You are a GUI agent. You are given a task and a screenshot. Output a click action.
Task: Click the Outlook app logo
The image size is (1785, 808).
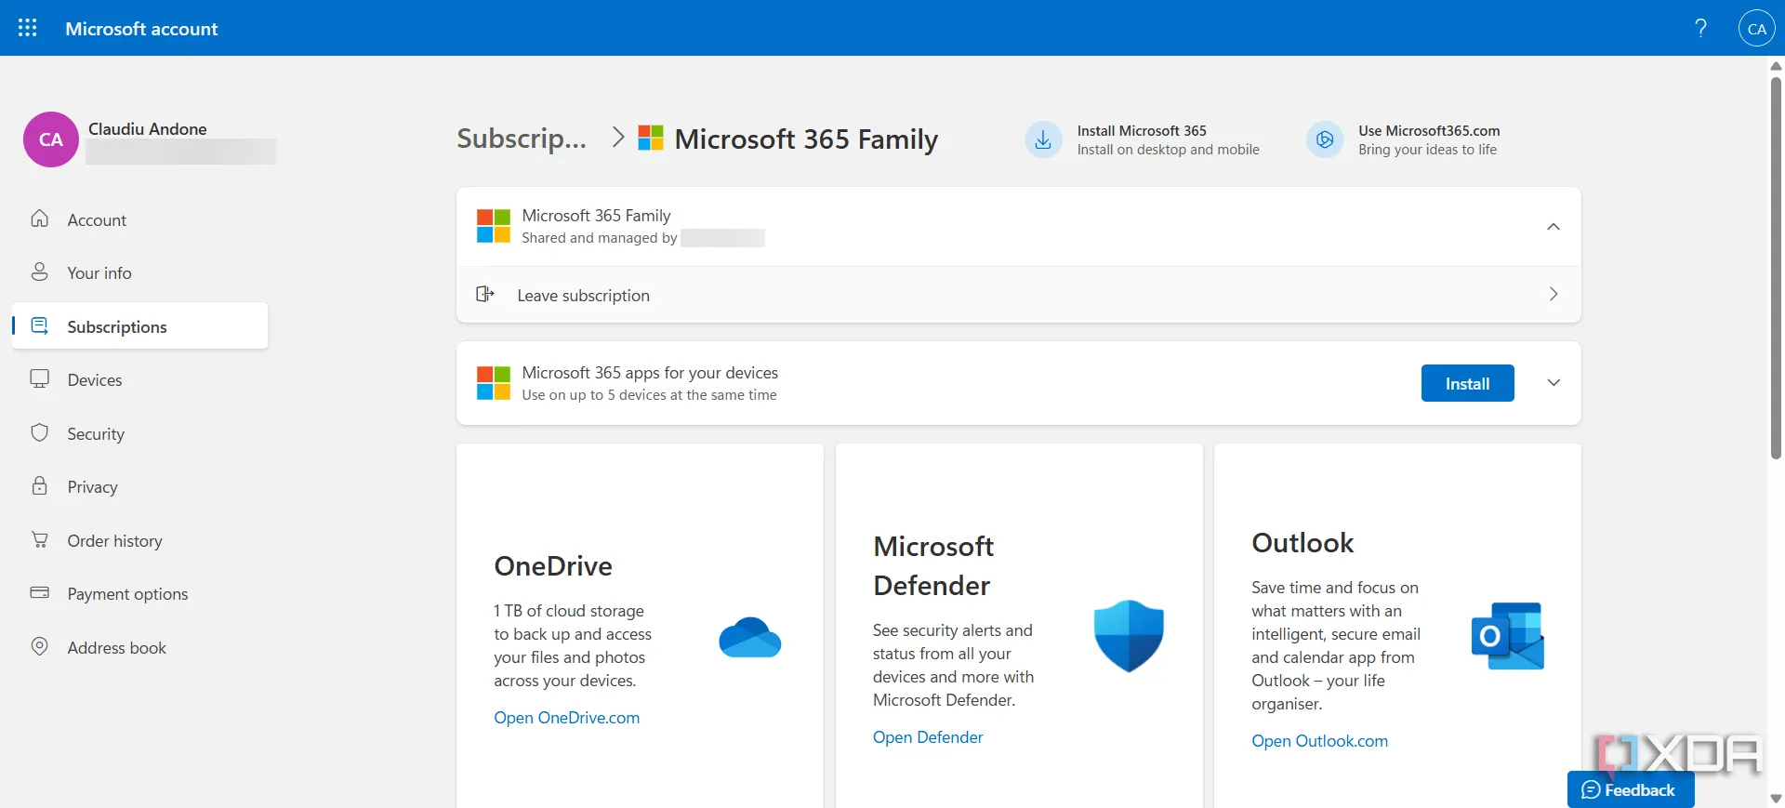[x=1508, y=636]
